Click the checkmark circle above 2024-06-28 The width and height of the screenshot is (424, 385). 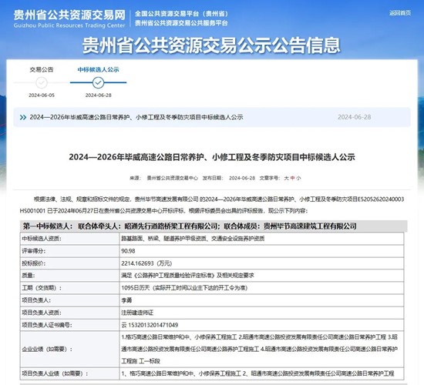point(98,82)
